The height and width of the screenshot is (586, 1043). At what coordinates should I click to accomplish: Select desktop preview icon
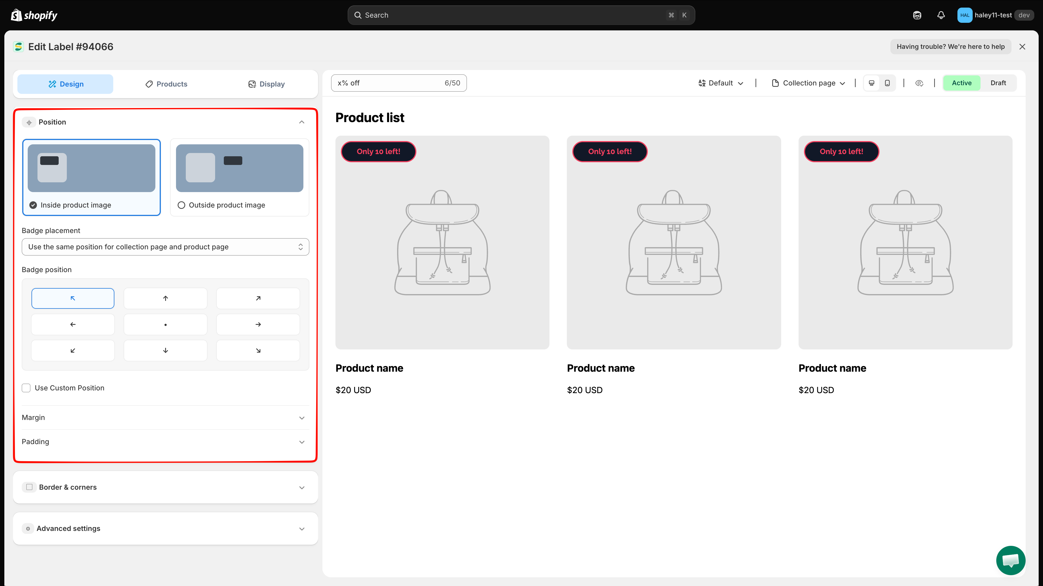click(x=872, y=83)
